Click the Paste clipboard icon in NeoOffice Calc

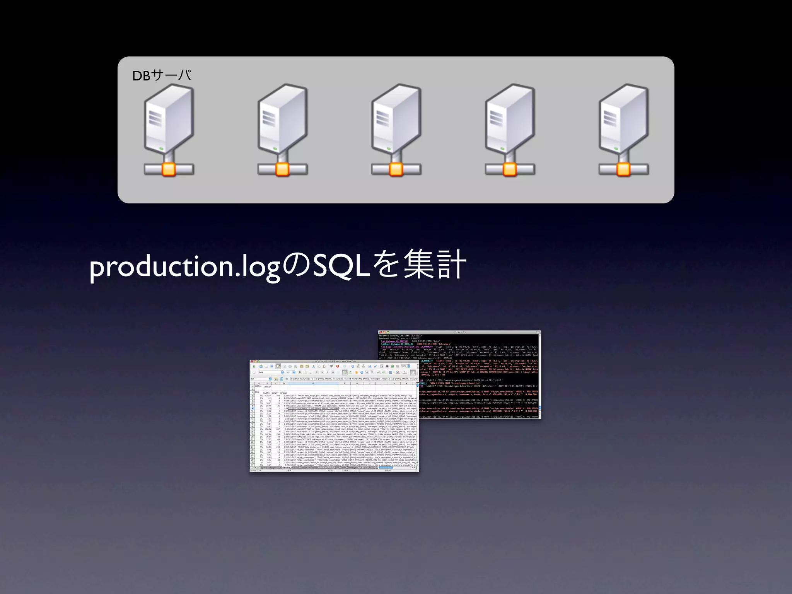(x=324, y=366)
